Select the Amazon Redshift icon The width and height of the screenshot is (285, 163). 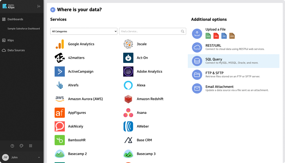[128, 99]
